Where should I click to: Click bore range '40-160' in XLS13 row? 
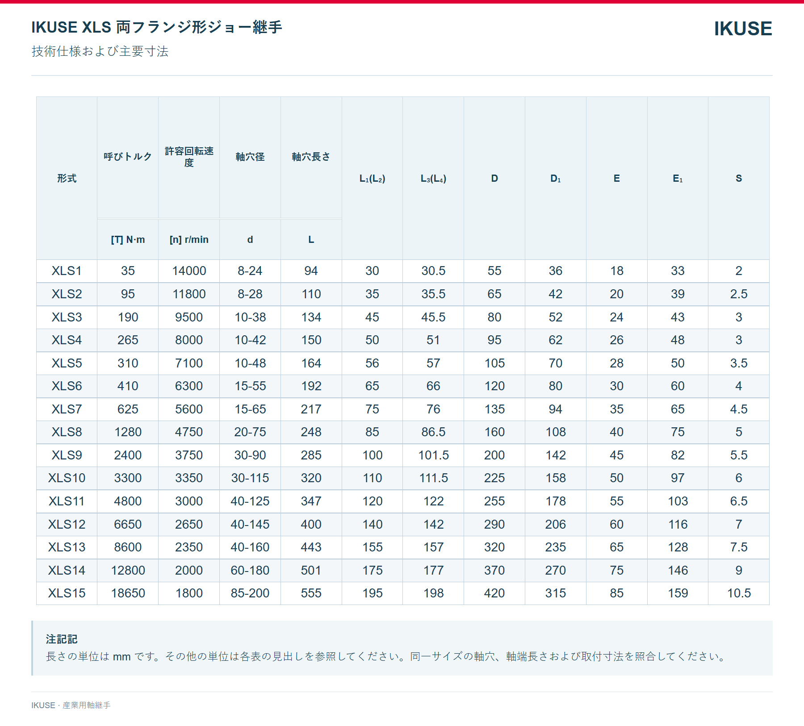tap(250, 547)
